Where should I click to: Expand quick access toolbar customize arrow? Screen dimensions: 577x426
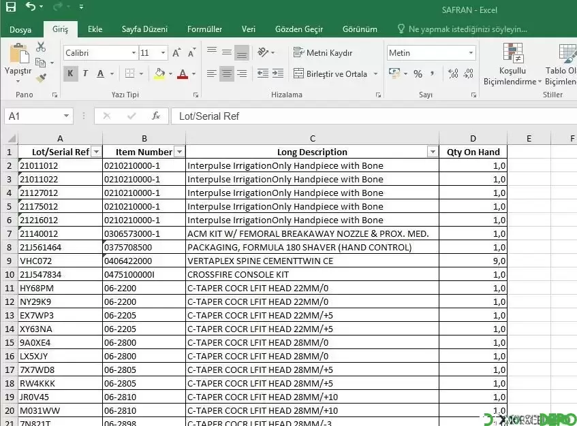[x=81, y=7]
